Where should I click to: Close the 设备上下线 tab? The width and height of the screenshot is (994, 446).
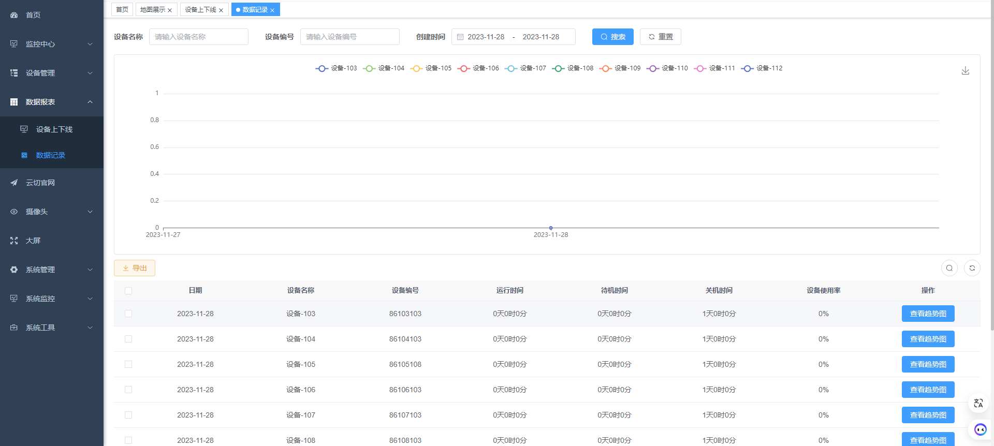[x=221, y=10]
